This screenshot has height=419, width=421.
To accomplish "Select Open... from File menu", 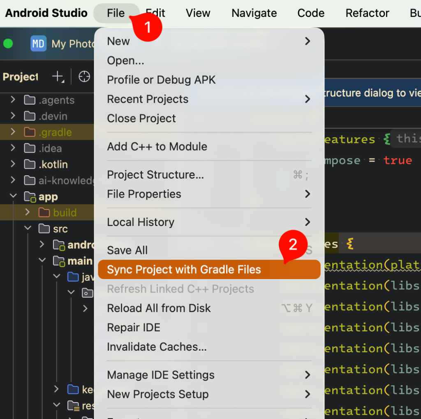I will 209,61.
